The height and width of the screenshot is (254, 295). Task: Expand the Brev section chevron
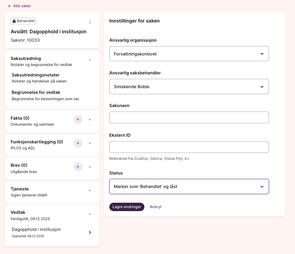pyautogui.click(x=90, y=167)
